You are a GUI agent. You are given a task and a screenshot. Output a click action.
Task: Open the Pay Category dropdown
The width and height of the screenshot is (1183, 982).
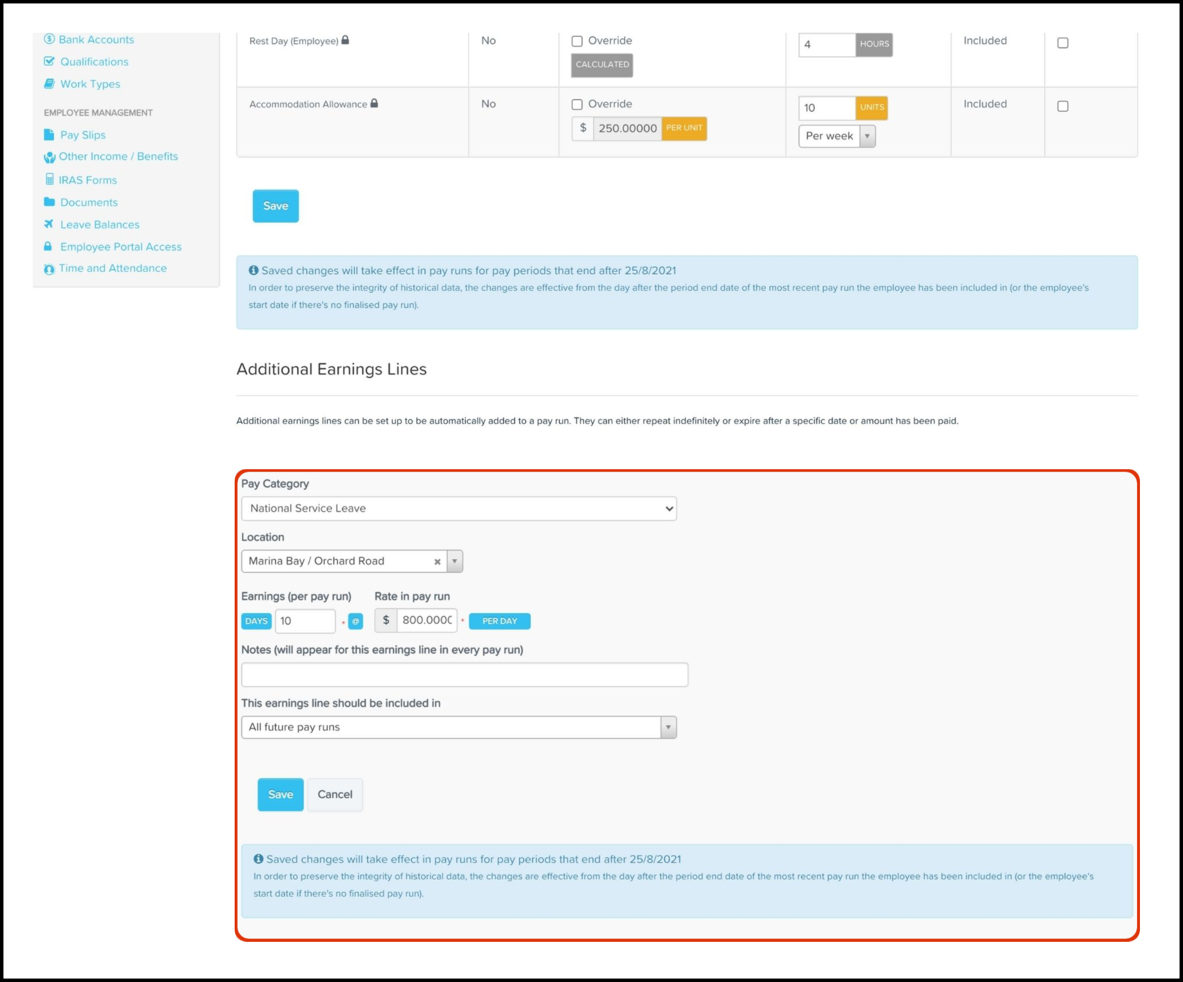pos(458,509)
